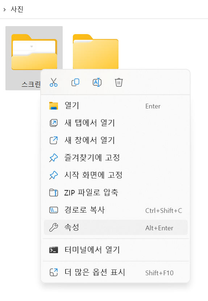Expand the chevron before 사진
Image resolution: width=208 pixels, height=301 pixels.
5,9
